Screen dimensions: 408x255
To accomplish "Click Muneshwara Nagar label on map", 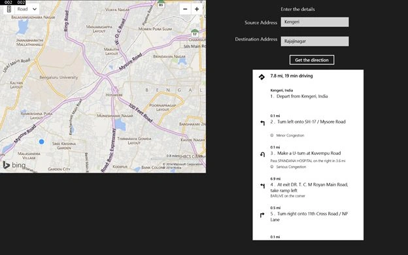I will coord(115,116).
